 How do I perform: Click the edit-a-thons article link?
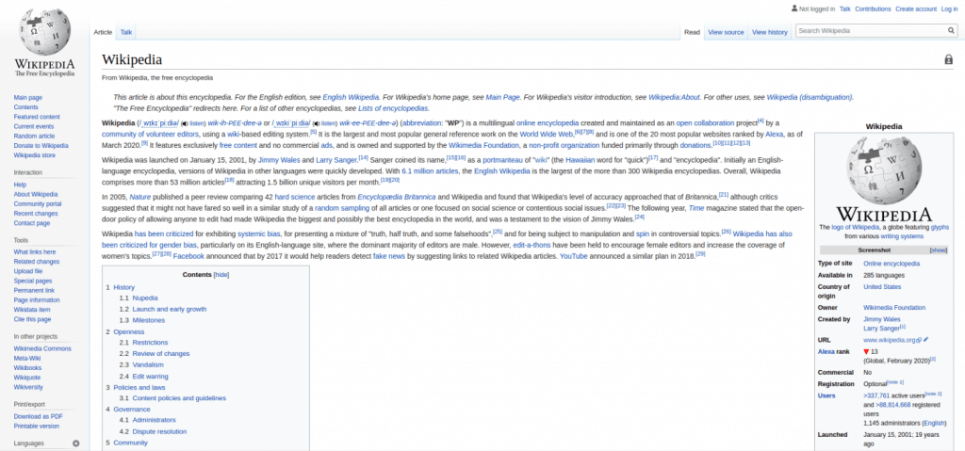click(x=533, y=245)
